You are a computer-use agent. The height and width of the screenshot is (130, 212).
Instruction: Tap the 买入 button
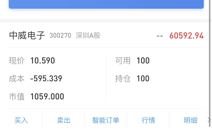(21, 120)
